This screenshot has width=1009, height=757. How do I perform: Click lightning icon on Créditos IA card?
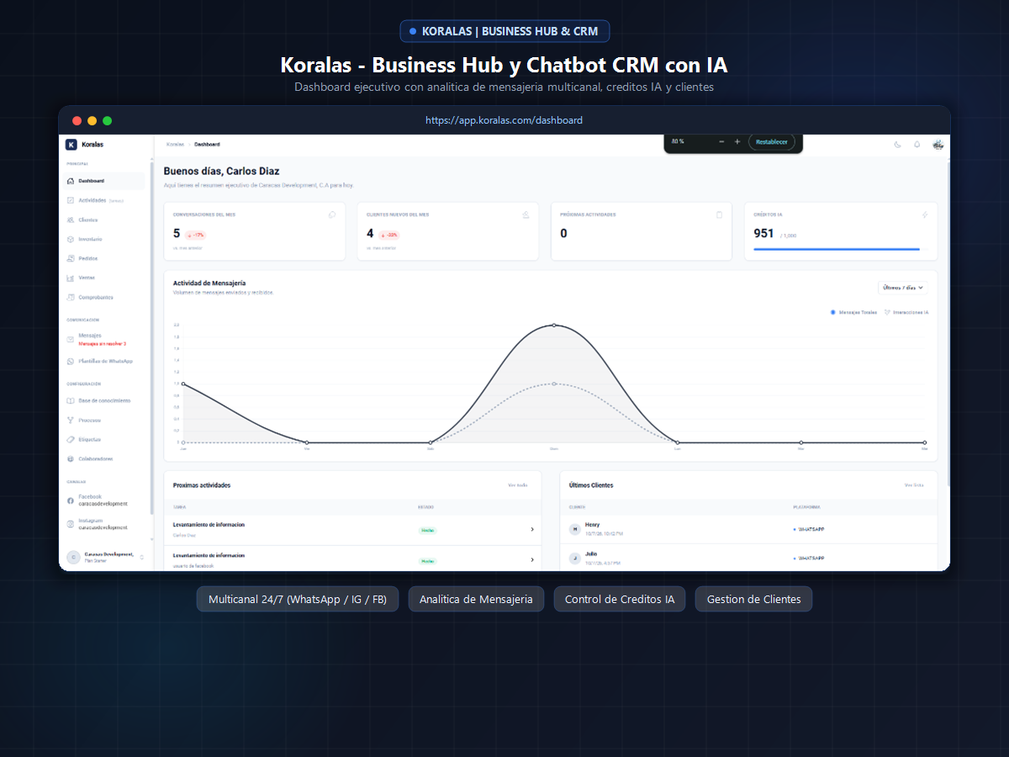tap(925, 214)
